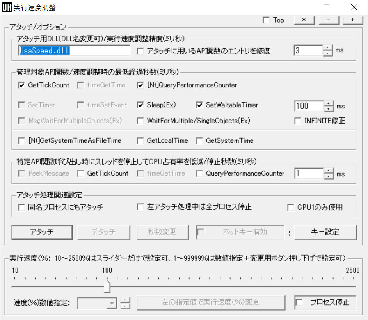Click the UsaSpeed.dll DLL name field

[74, 50]
